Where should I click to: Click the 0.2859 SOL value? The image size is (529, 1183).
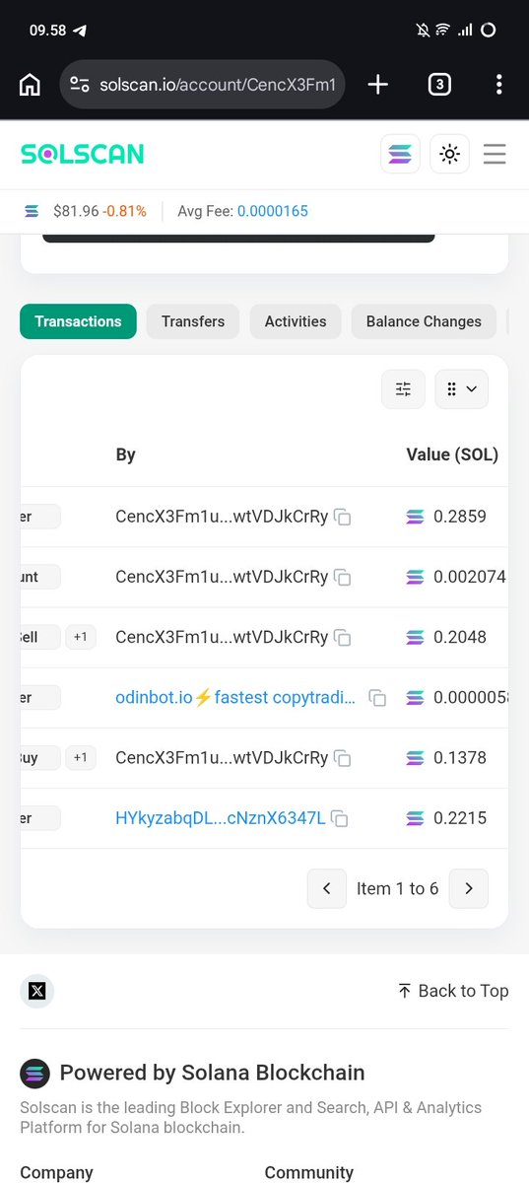click(x=460, y=516)
